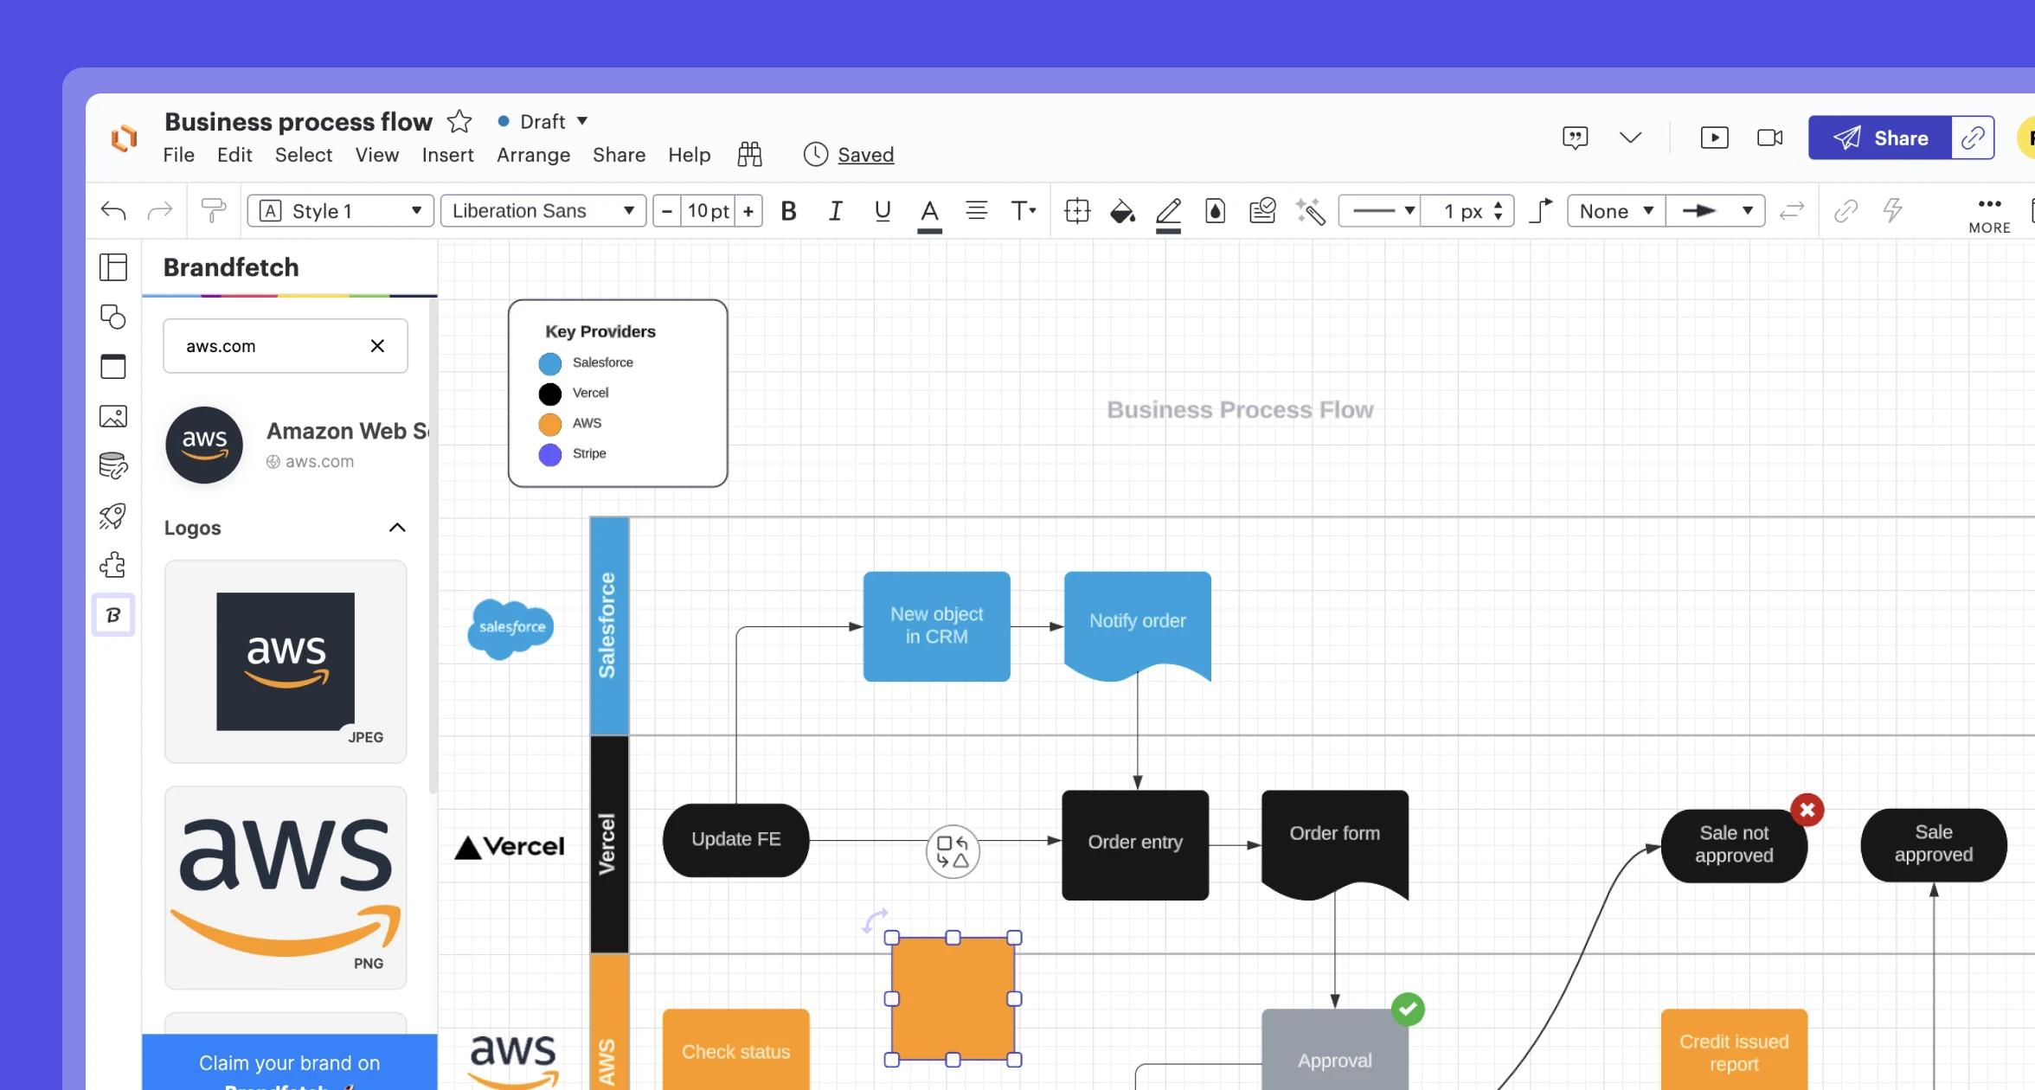
Task: Click the Brandfetch panel icon
Action: 113,615
